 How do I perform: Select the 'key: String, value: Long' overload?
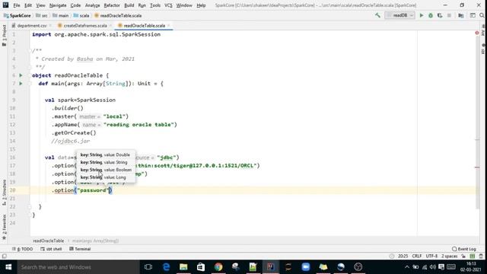click(103, 177)
